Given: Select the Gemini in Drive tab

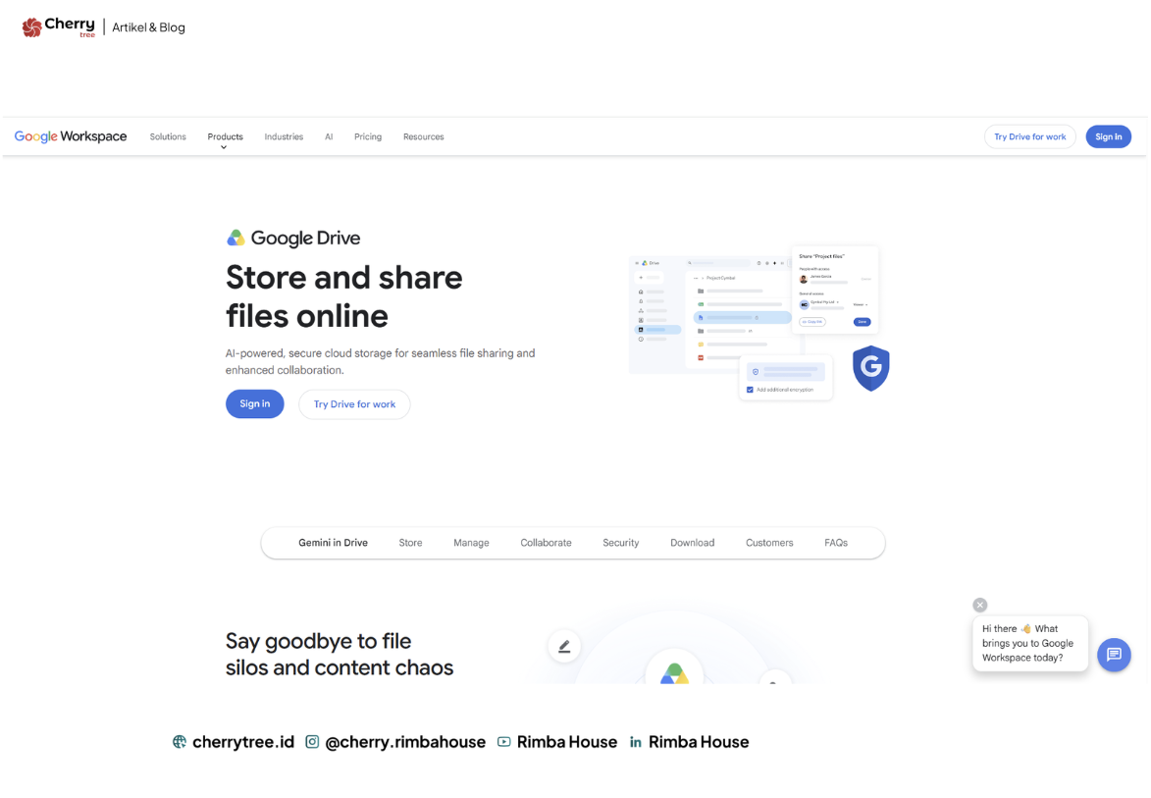Looking at the screenshot, I should [x=334, y=543].
